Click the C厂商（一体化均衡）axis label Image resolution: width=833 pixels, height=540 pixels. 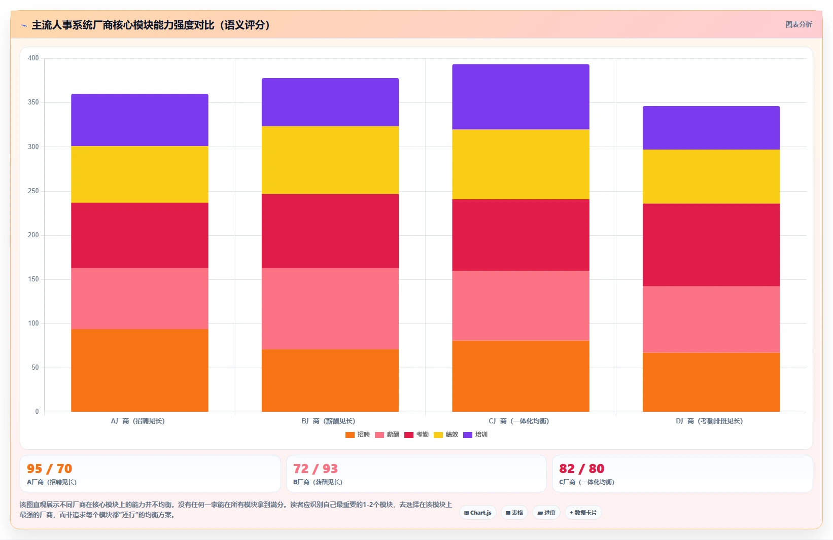point(519,421)
